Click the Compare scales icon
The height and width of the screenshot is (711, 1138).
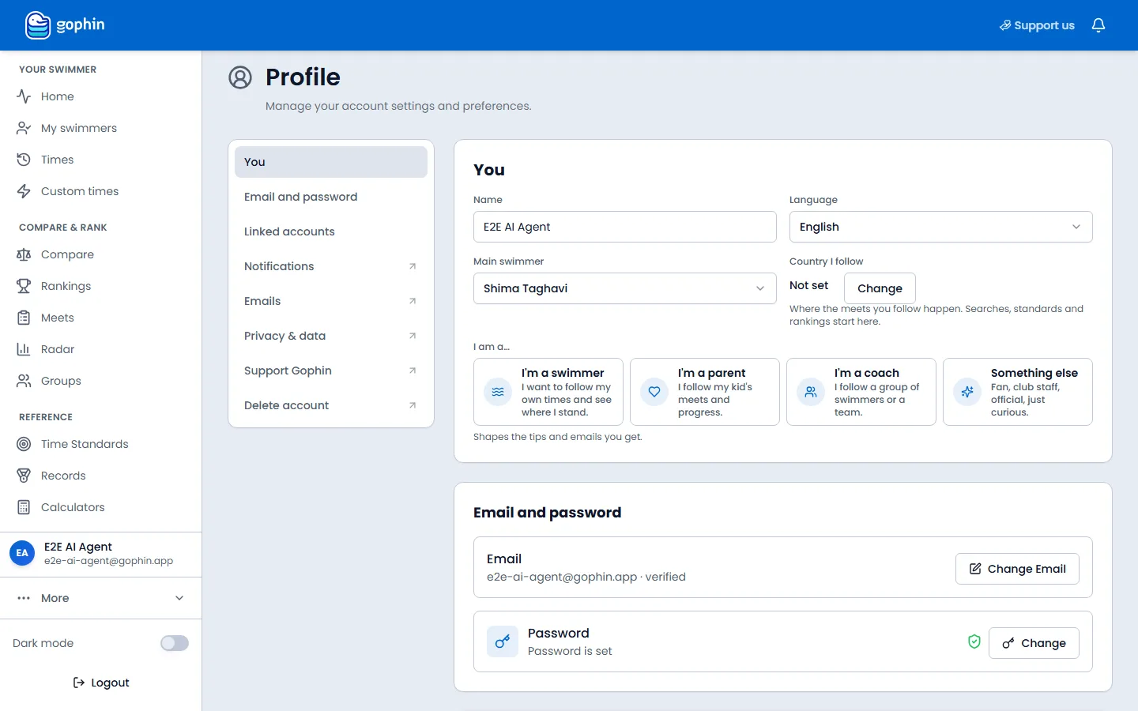pos(24,254)
